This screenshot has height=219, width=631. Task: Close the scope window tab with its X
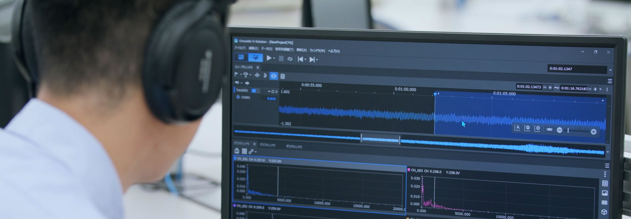click(x=258, y=67)
